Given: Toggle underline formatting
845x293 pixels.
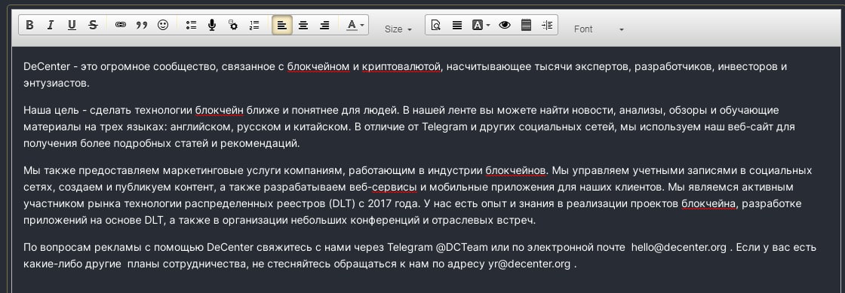Looking at the screenshot, I should pos(72,26).
